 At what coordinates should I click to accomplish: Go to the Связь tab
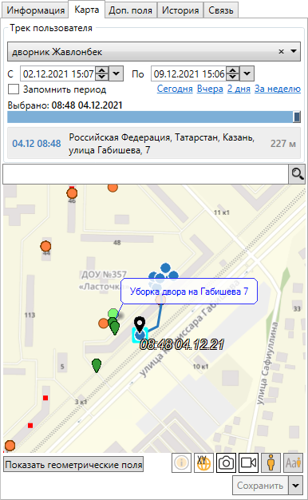tap(221, 10)
